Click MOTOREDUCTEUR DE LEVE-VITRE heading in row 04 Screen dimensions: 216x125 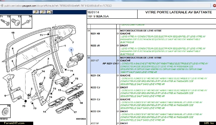141,31
